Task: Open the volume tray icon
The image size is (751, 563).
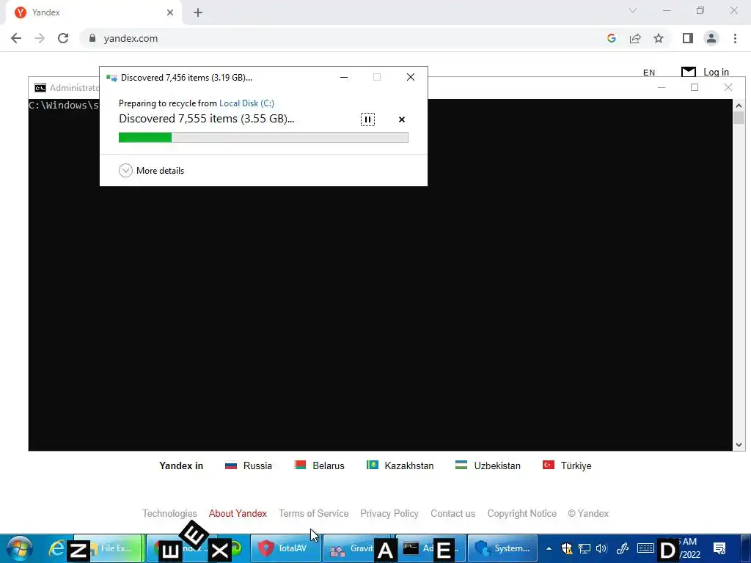Action: [x=601, y=548]
